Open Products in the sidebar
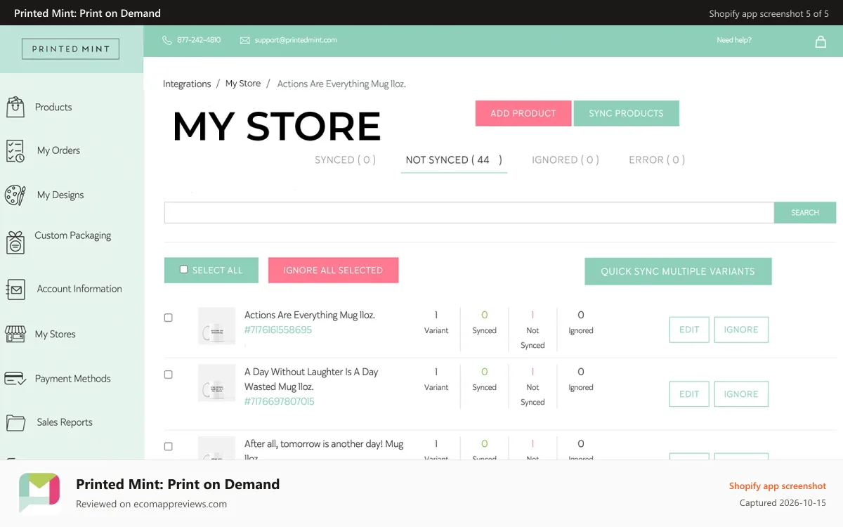Viewport: 843px width, 527px height. (x=53, y=107)
